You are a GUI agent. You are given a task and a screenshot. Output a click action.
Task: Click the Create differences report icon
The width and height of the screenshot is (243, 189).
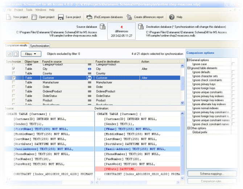point(129,17)
